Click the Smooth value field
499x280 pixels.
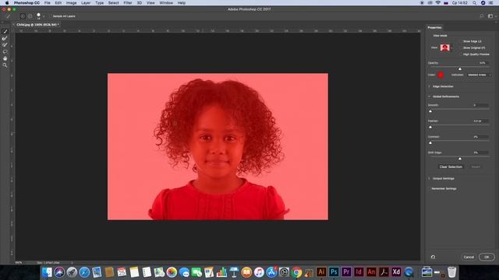(480, 105)
